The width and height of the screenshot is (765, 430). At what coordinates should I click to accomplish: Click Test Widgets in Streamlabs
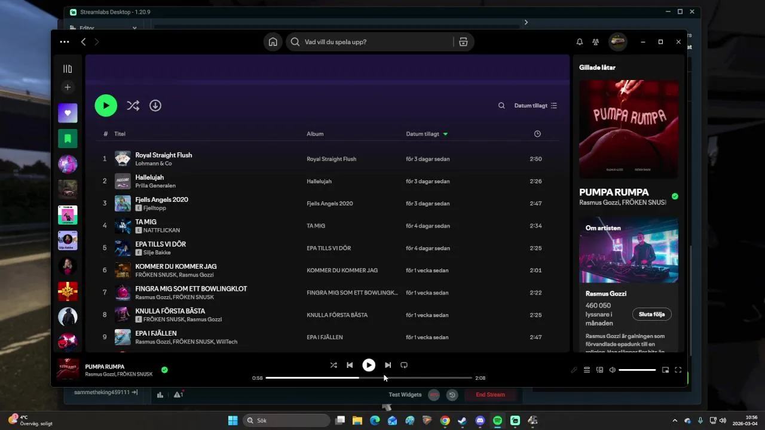click(x=405, y=395)
